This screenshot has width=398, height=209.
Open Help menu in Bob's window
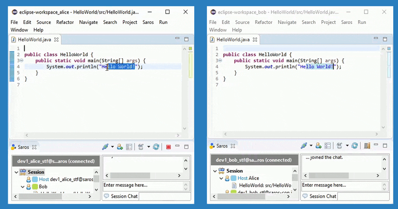pos(237,30)
